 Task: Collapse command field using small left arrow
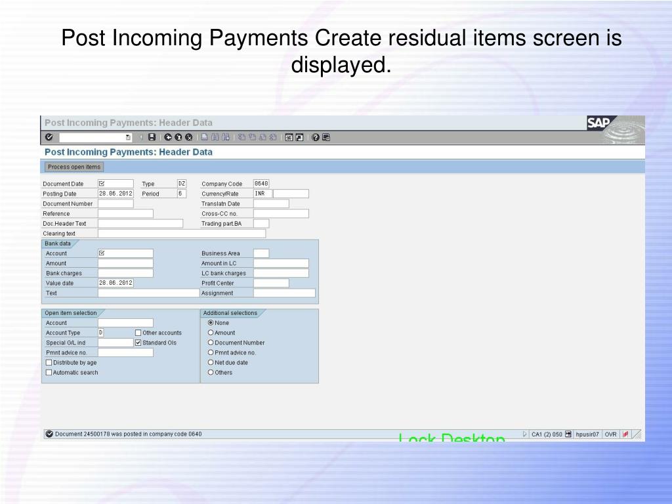141,137
